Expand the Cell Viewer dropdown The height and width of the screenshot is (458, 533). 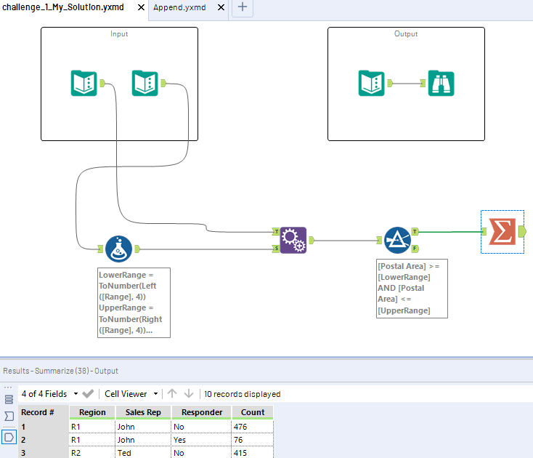(131, 394)
